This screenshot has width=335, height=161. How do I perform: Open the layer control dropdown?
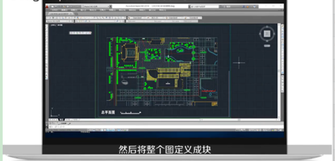pos(98,21)
